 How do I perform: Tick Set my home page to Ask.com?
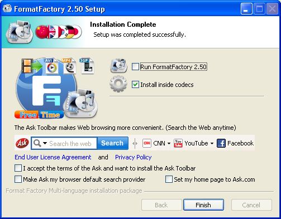click(169, 179)
